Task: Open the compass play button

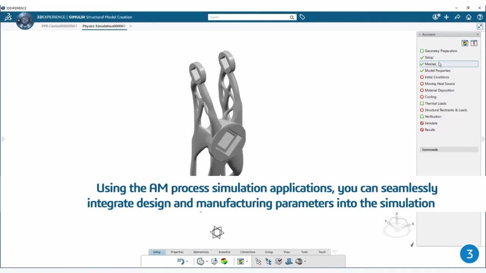Action: 25,21
